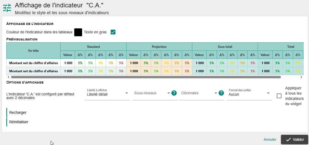Click preview scrollbar left arrow
Viewport: 309px width, 145px height.
coord(8,77)
